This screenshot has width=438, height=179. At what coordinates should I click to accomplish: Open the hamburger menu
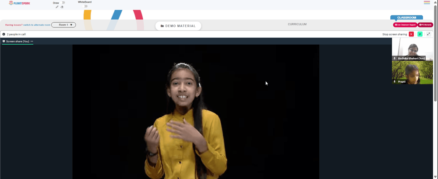pos(427,3)
